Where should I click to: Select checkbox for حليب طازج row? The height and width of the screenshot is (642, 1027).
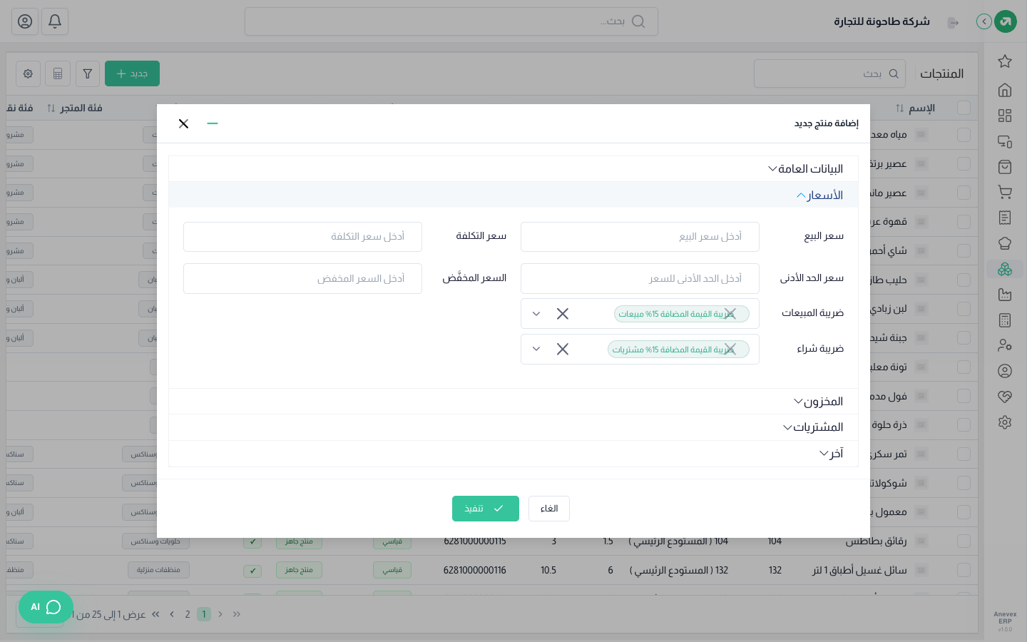coord(964,280)
